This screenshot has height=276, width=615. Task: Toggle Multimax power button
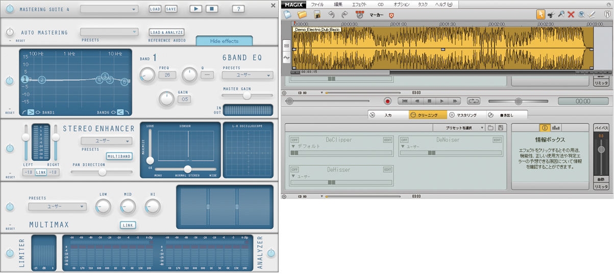click(x=10, y=207)
